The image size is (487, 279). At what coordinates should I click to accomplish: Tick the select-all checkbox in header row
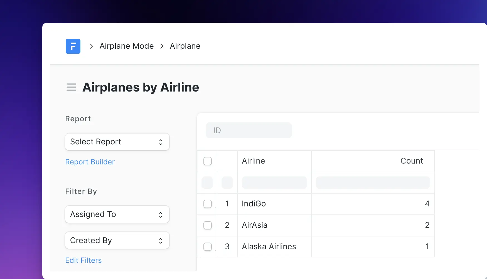[x=208, y=161]
